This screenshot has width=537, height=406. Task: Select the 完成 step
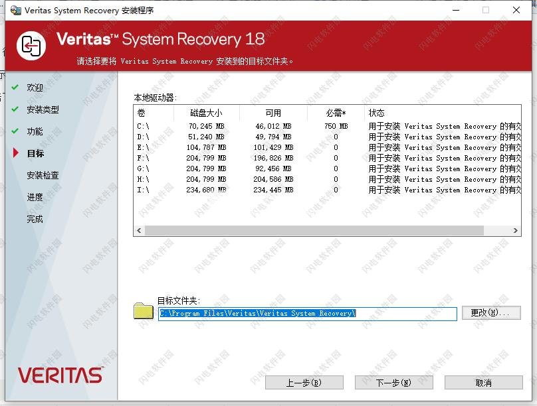pos(35,219)
